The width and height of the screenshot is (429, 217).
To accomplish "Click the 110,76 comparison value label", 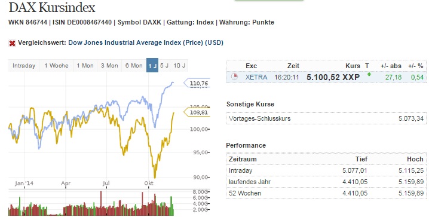I will click(x=197, y=83).
